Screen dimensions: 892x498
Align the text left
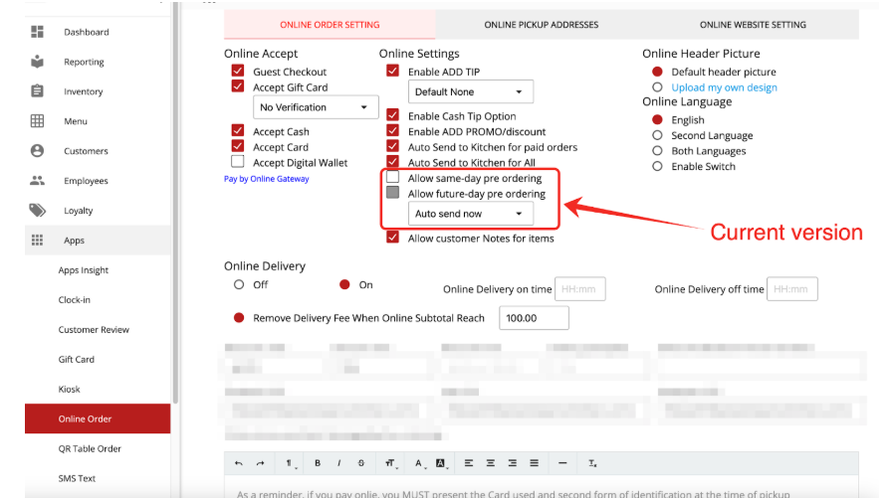(469, 463)
